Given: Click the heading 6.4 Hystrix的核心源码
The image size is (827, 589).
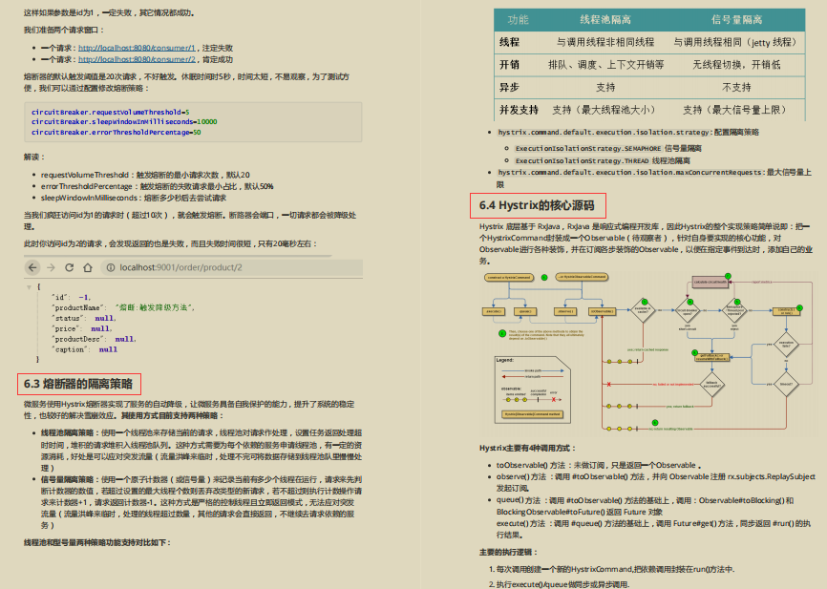Looking at the screenshot, I should (x=537, y=205).
